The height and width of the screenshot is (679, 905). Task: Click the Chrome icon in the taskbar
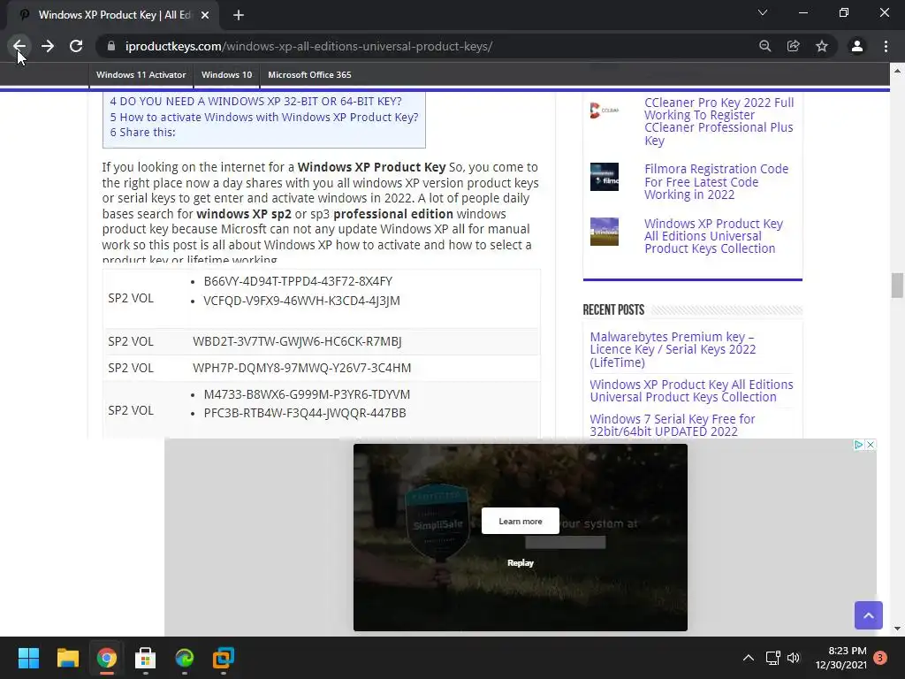[x=107, y=658]
